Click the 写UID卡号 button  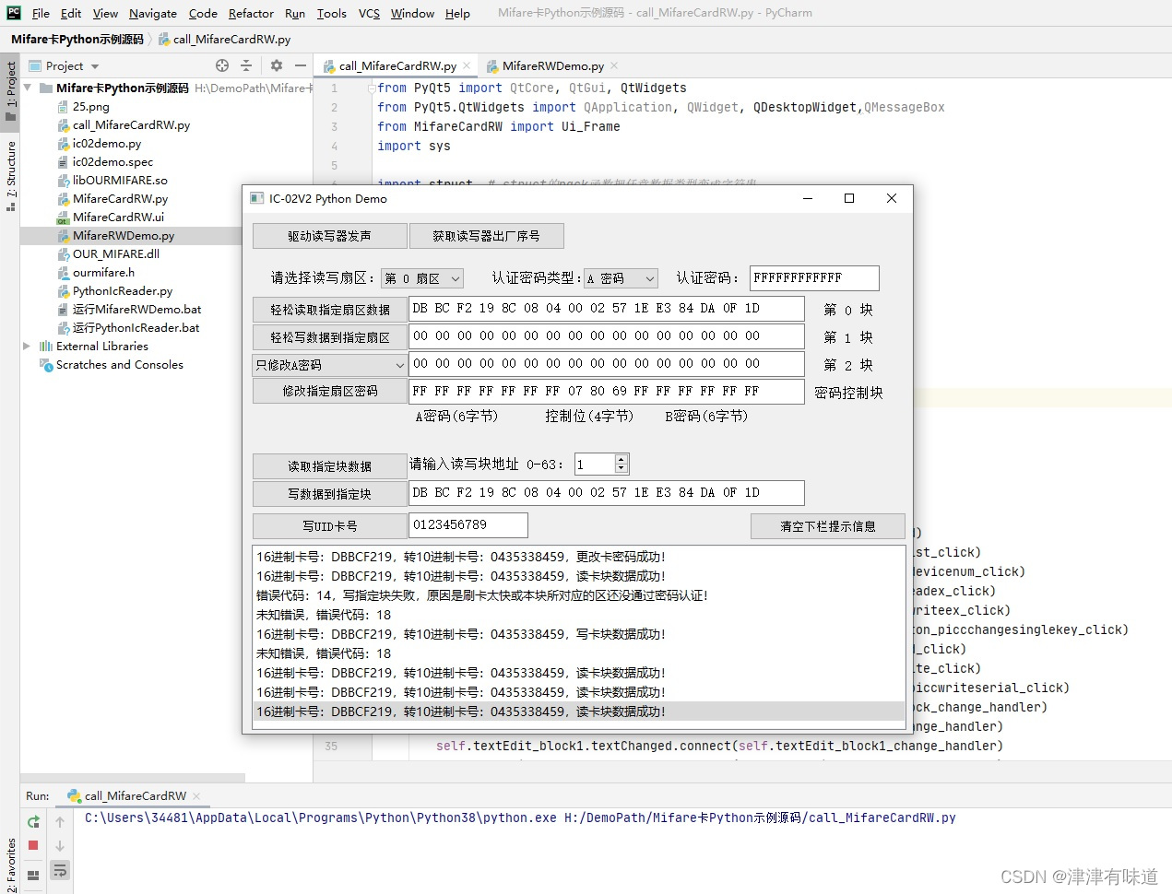[x=330, y=526]
